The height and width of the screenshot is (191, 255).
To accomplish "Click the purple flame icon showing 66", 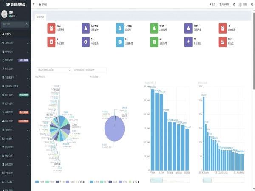I will (x=188, y=42).
